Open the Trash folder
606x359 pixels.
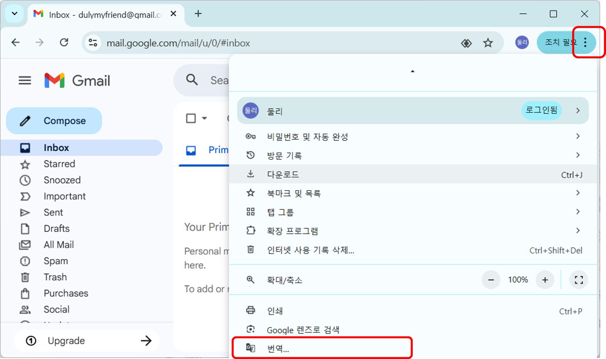point(82,277)
